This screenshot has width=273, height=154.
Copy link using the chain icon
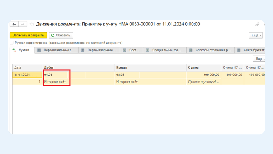point(257,24)
